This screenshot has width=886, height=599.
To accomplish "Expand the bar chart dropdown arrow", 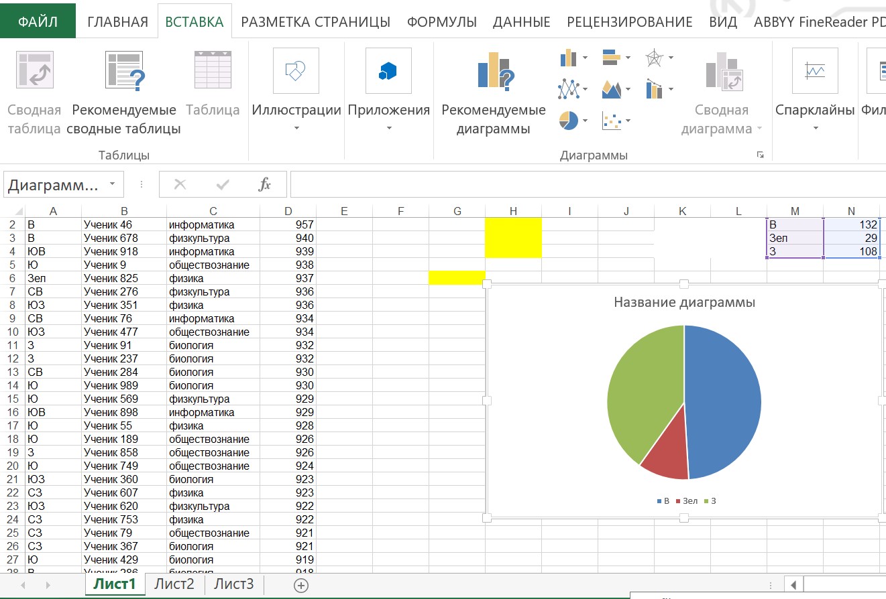I will (628, 58).
